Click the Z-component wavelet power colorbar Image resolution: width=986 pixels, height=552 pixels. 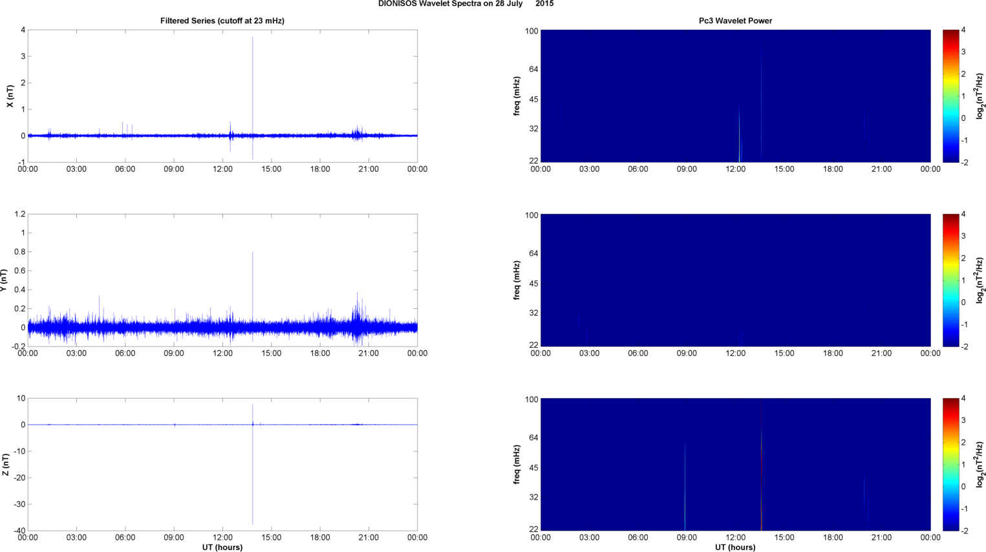950,464
